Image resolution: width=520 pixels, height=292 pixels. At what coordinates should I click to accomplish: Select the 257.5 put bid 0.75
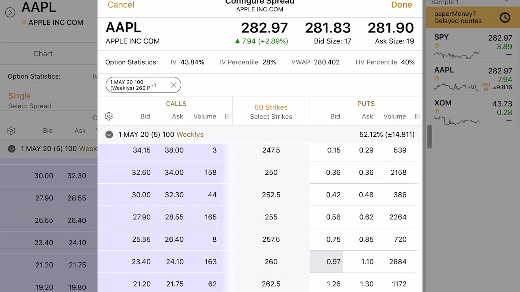coord(334,239)
